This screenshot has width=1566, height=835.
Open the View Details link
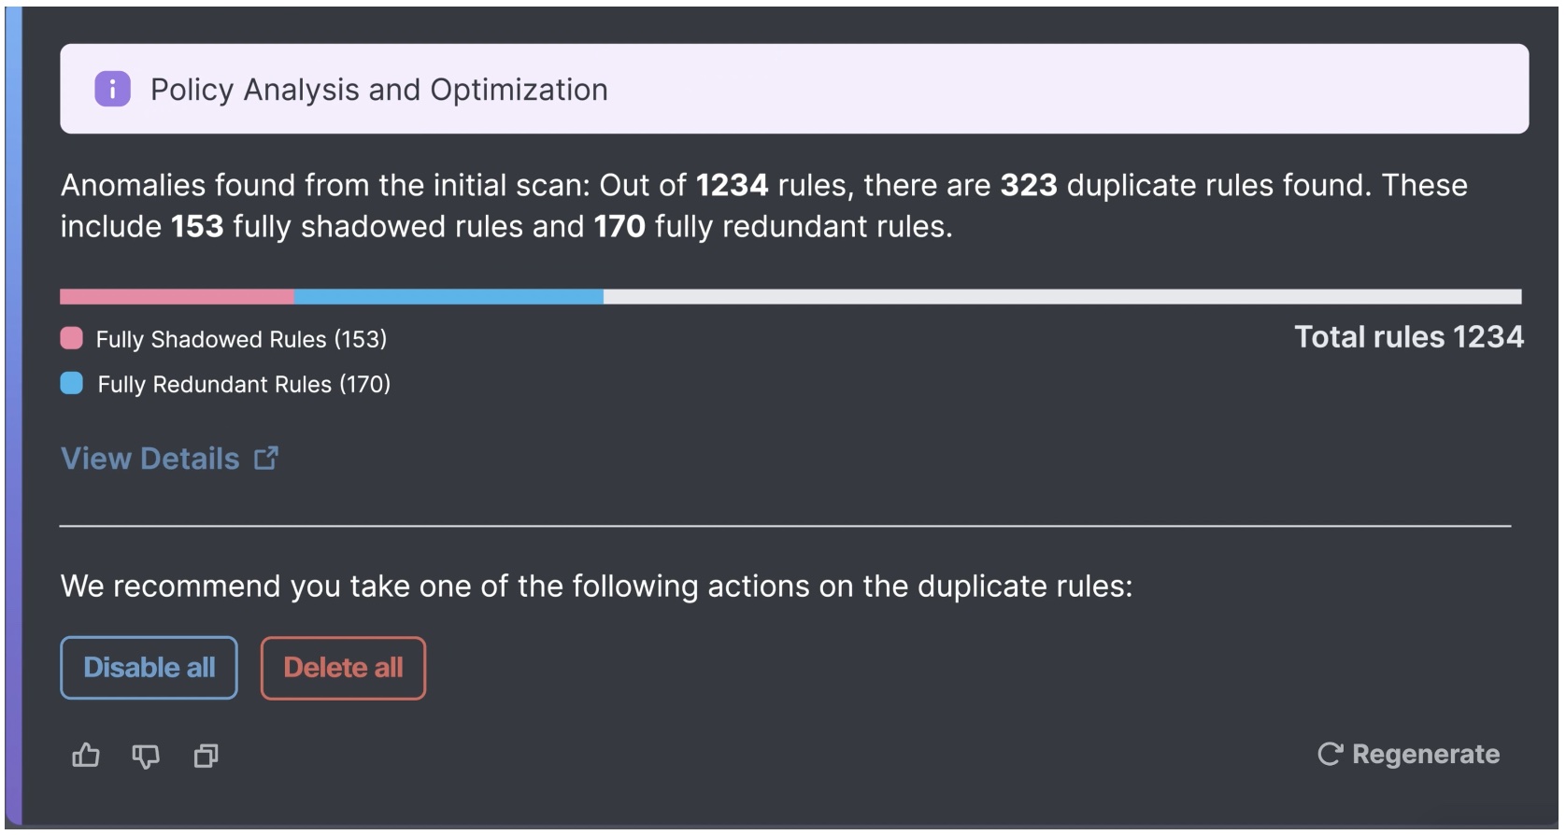click(150, 459)
